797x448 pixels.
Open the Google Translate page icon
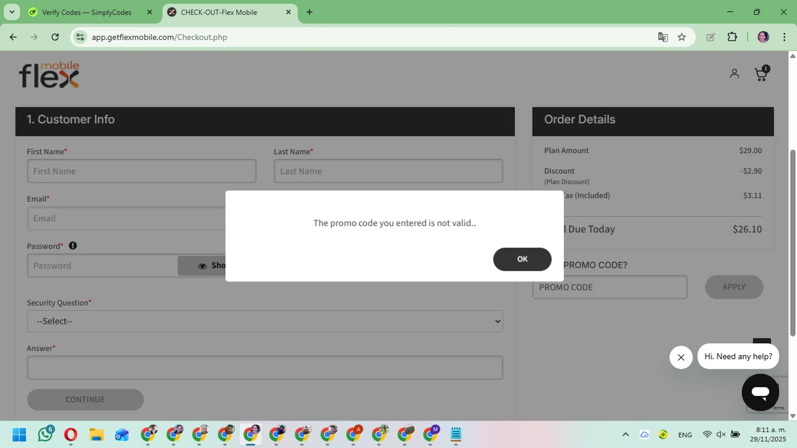tap(663, 37)
